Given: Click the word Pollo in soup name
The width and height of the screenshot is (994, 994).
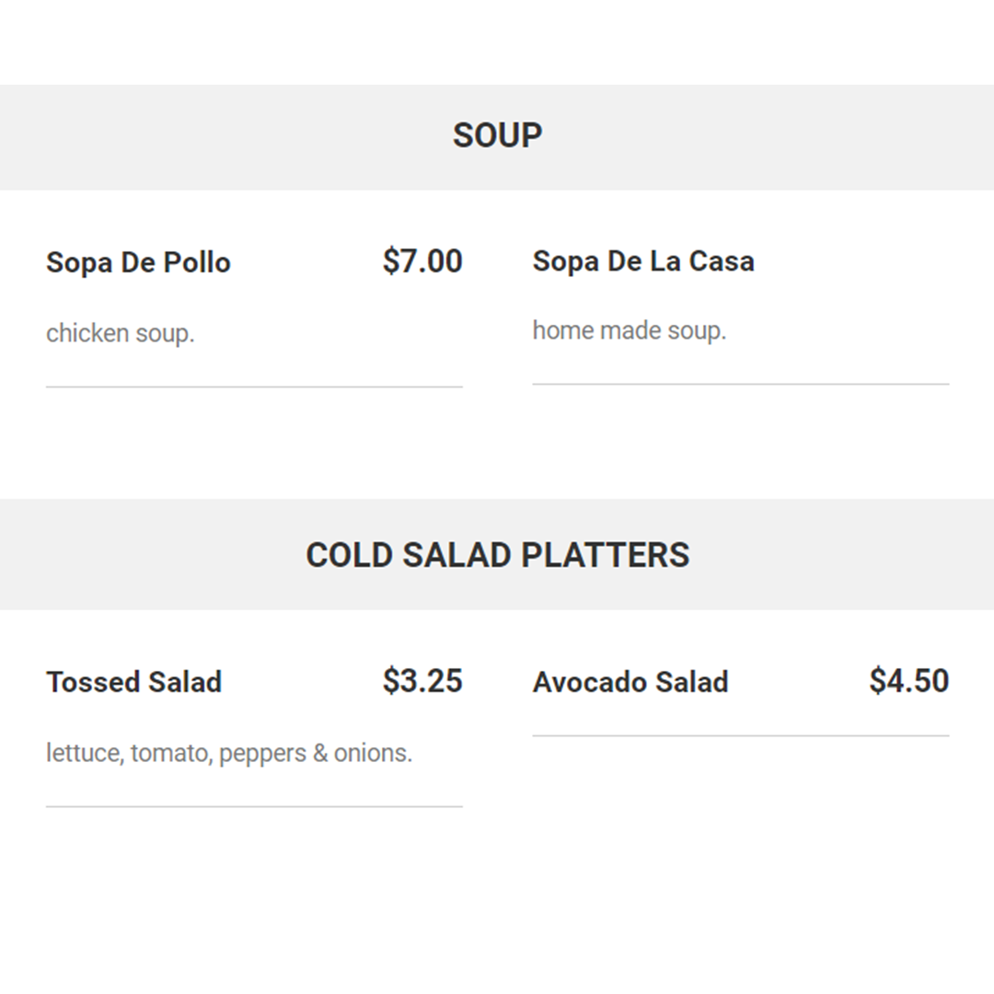Looking at the screenshot, I should (197, 262).
